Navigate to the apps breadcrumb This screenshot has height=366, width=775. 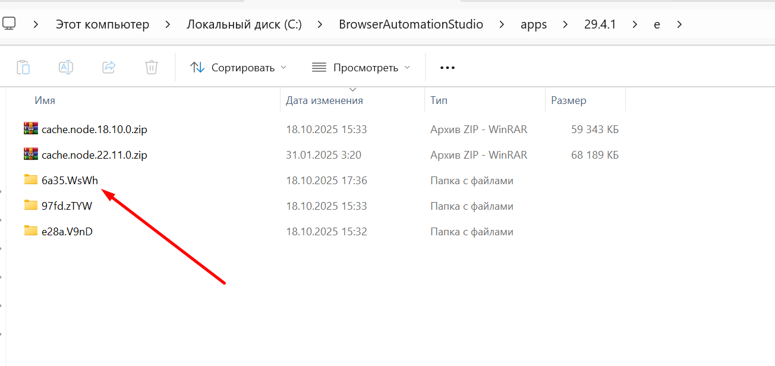tap(533, 25)
